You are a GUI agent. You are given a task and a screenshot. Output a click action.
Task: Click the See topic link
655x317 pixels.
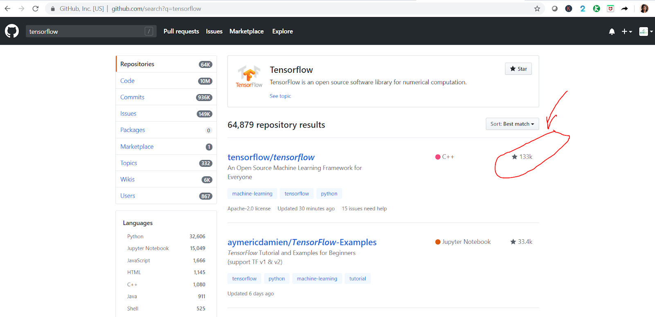(x=280, y=96)
